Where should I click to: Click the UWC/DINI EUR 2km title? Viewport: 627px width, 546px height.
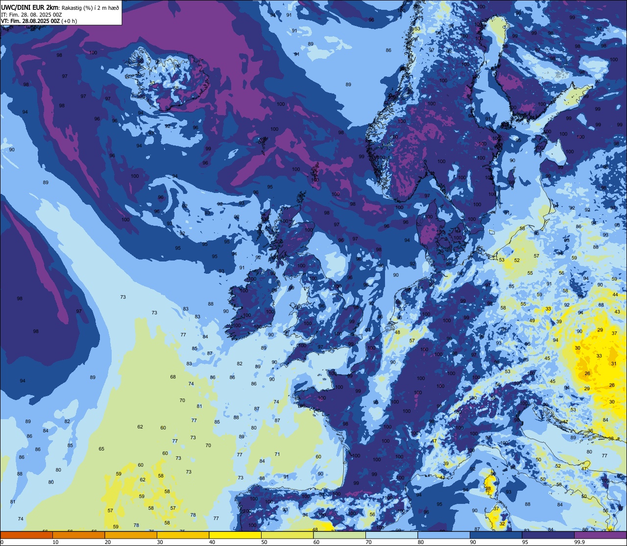[30, 7]
